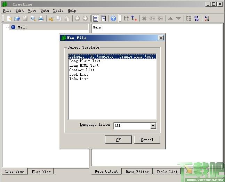225x182 pixels.
Task: Click the Move Down triangle icon
Action: click(178, 18)
